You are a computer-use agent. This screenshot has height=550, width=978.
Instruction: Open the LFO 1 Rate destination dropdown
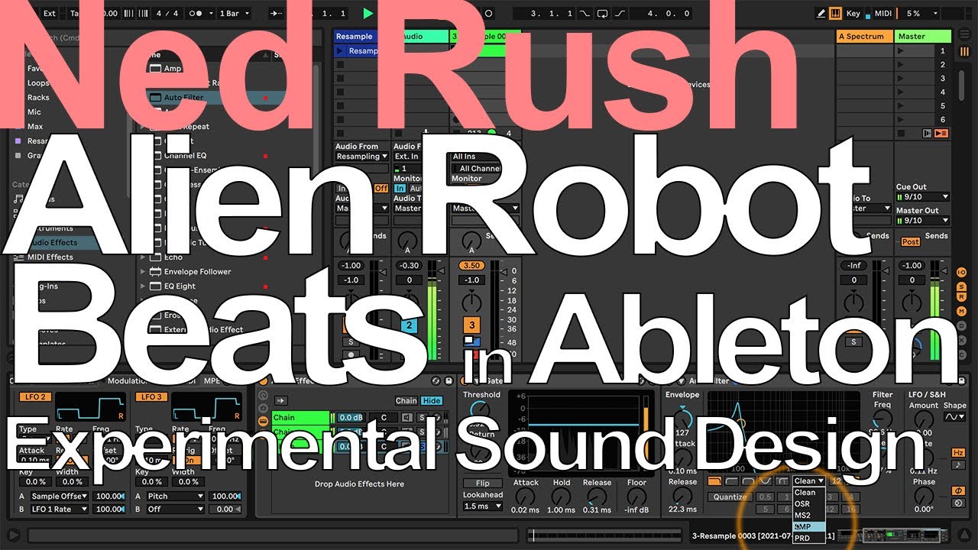60,509
